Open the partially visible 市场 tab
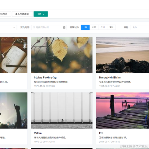The height and width of the screenshot is (149, 149). [x=5, y=14]
